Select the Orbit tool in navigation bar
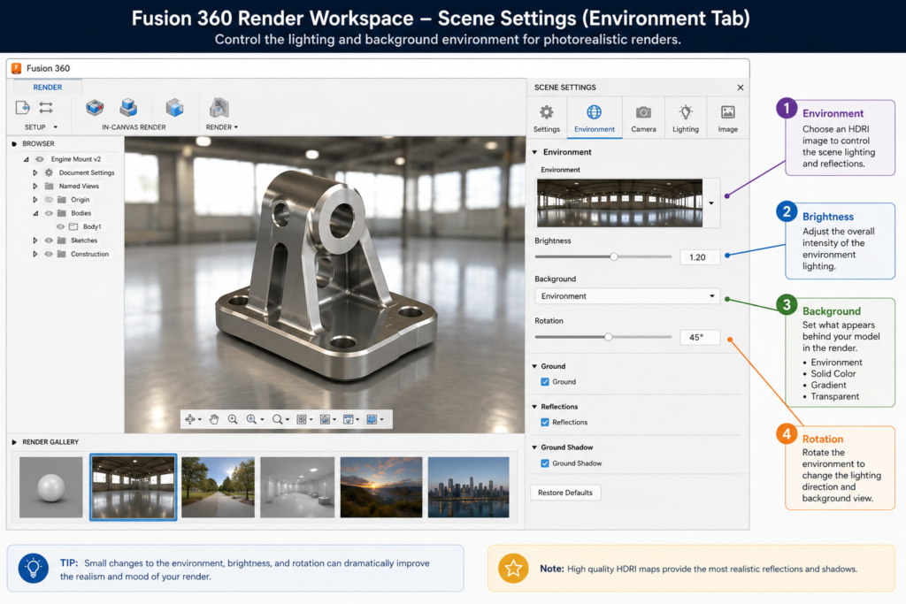The image size is (906, 604). (x=189, y=419)
